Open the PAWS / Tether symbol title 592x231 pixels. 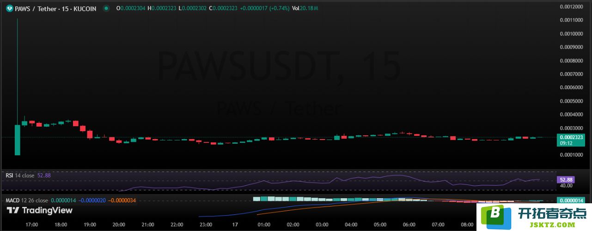55,8
